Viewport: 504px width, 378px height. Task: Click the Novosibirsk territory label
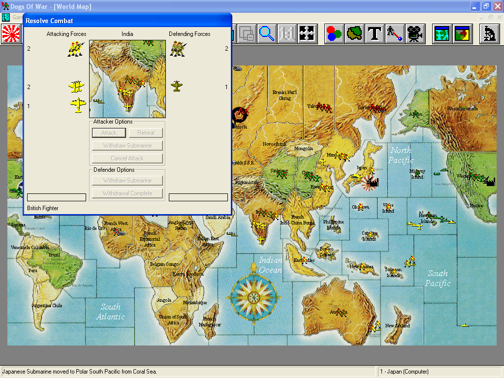[x=275, y=144]
